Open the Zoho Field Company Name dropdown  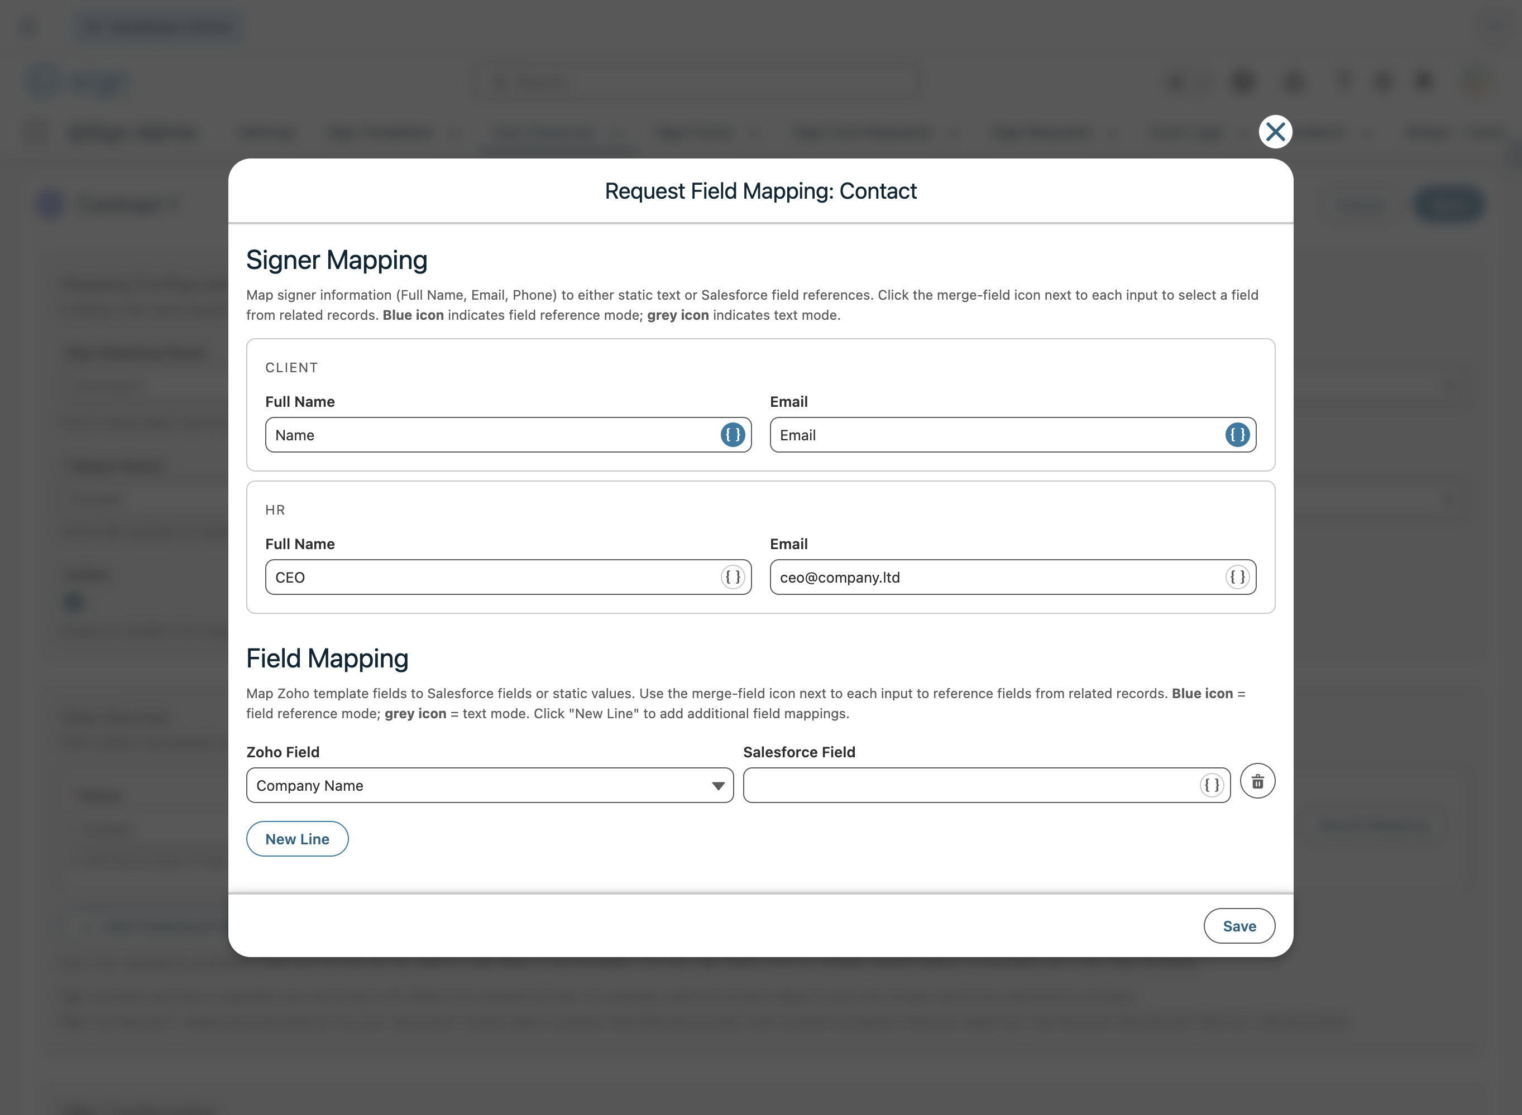[490, 785]
